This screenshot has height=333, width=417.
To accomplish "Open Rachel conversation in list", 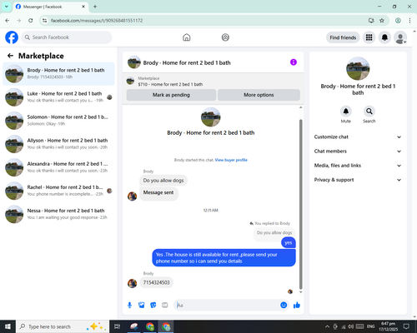I will (x=58, y=191).
